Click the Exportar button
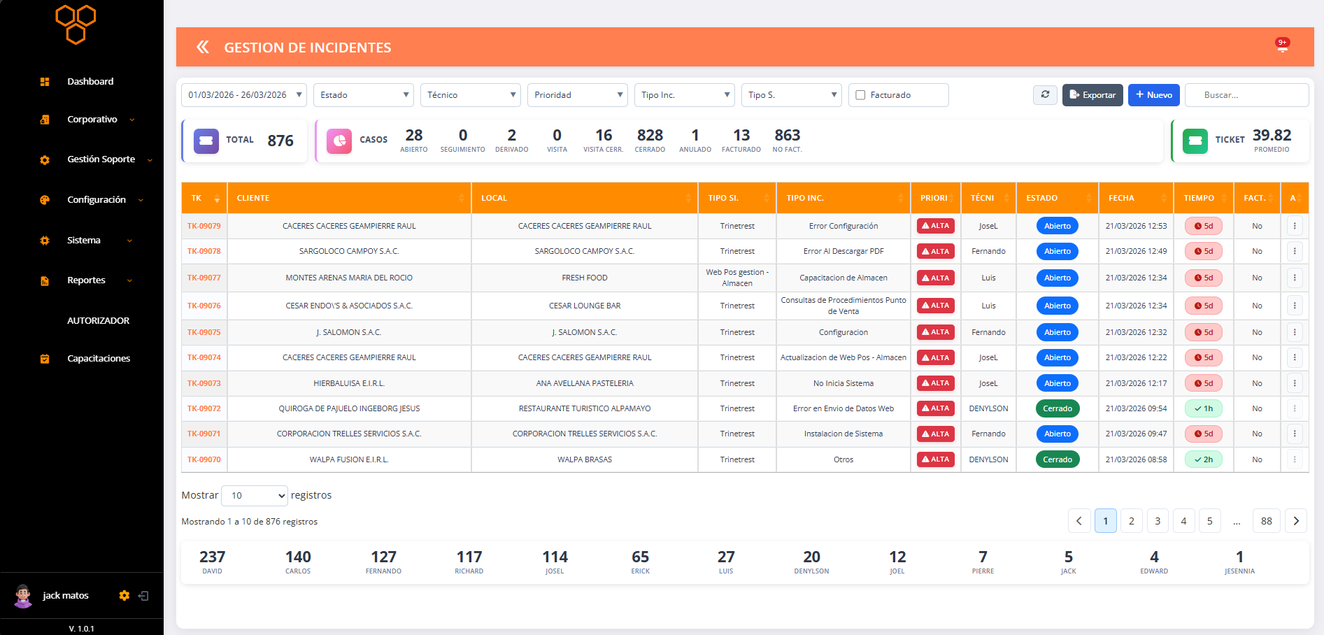 (1092, 95)
